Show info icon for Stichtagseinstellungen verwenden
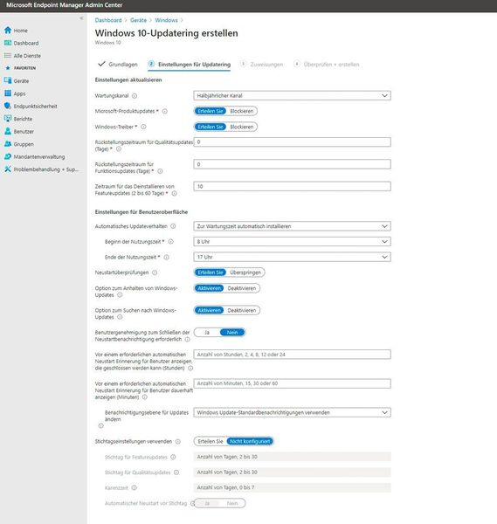This screenshot has height=524, width=497. pyautogui.click(x=178, y=441)
